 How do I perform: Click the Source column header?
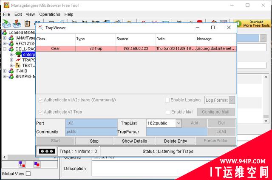coord(136,39)
